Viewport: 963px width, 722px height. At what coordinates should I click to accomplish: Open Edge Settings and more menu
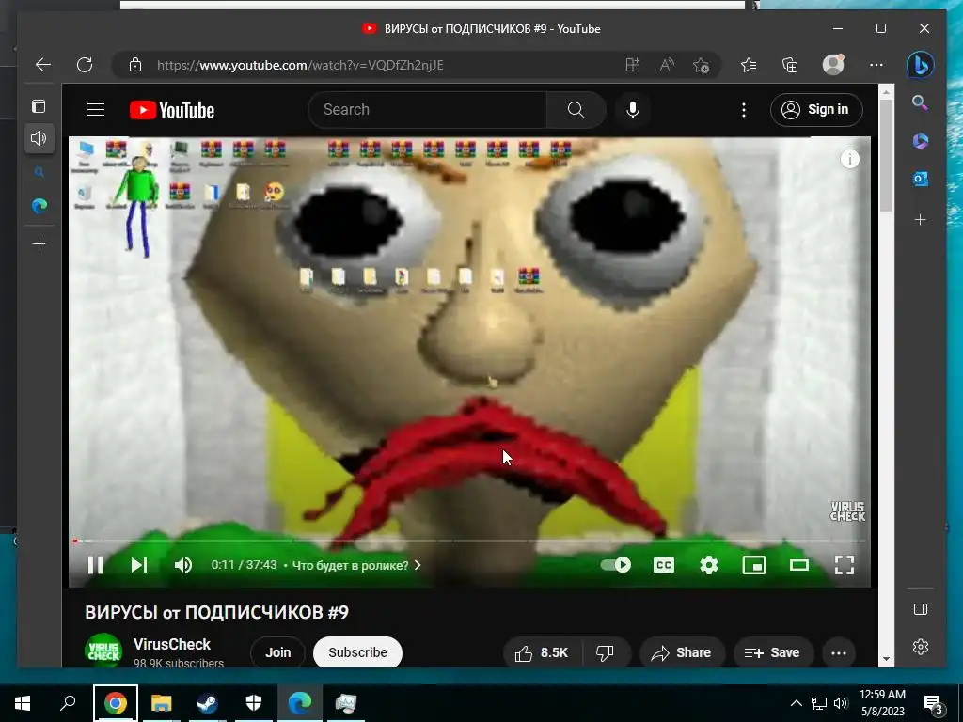point(876,65)
